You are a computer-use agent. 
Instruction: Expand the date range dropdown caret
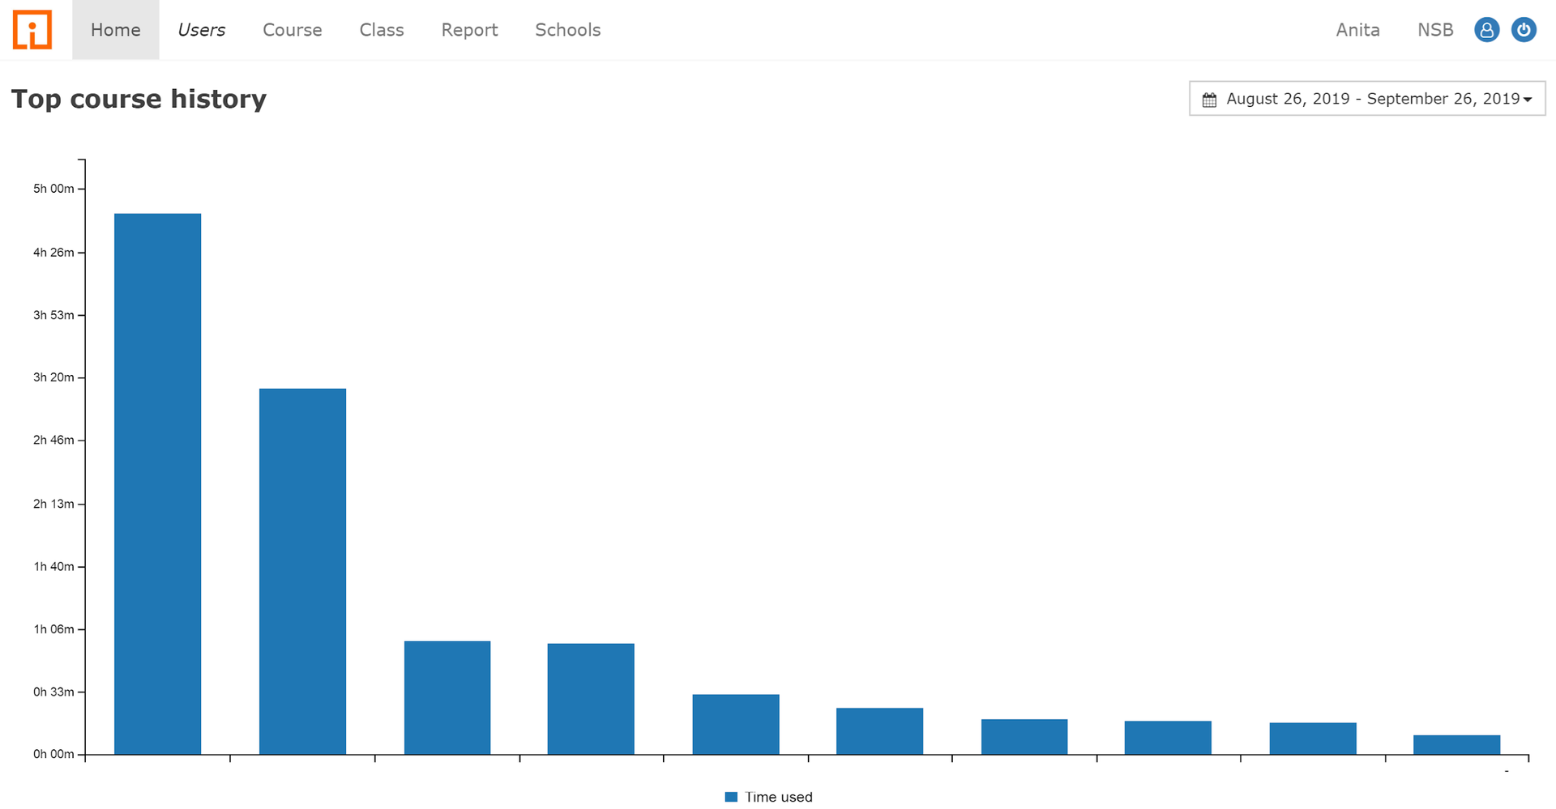pos(1528,100)
